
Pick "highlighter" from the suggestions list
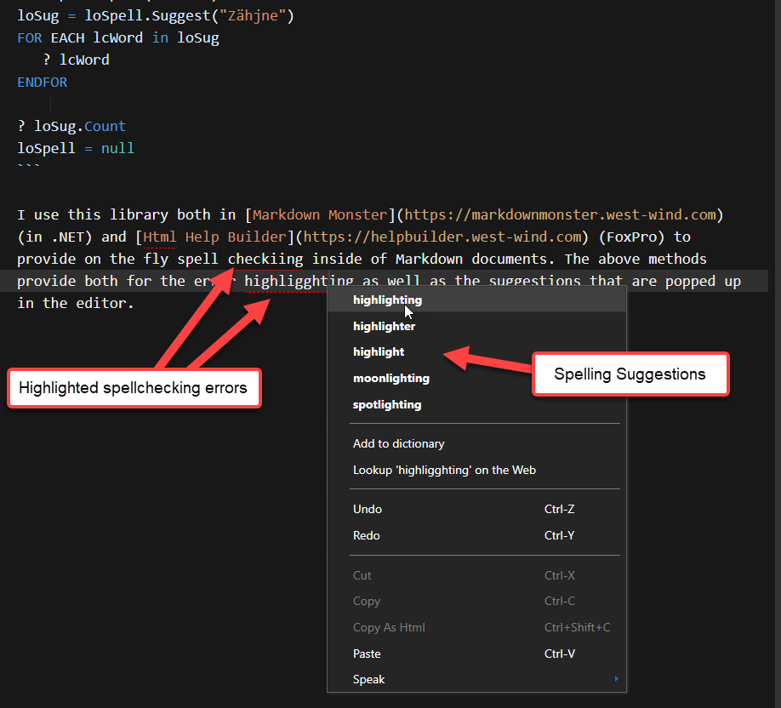(384, 326)
